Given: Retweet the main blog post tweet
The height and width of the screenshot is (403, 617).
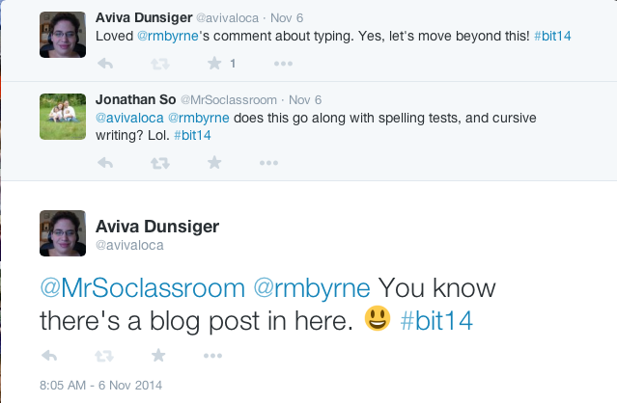Looking at the screenshot, I should (104, 357).
